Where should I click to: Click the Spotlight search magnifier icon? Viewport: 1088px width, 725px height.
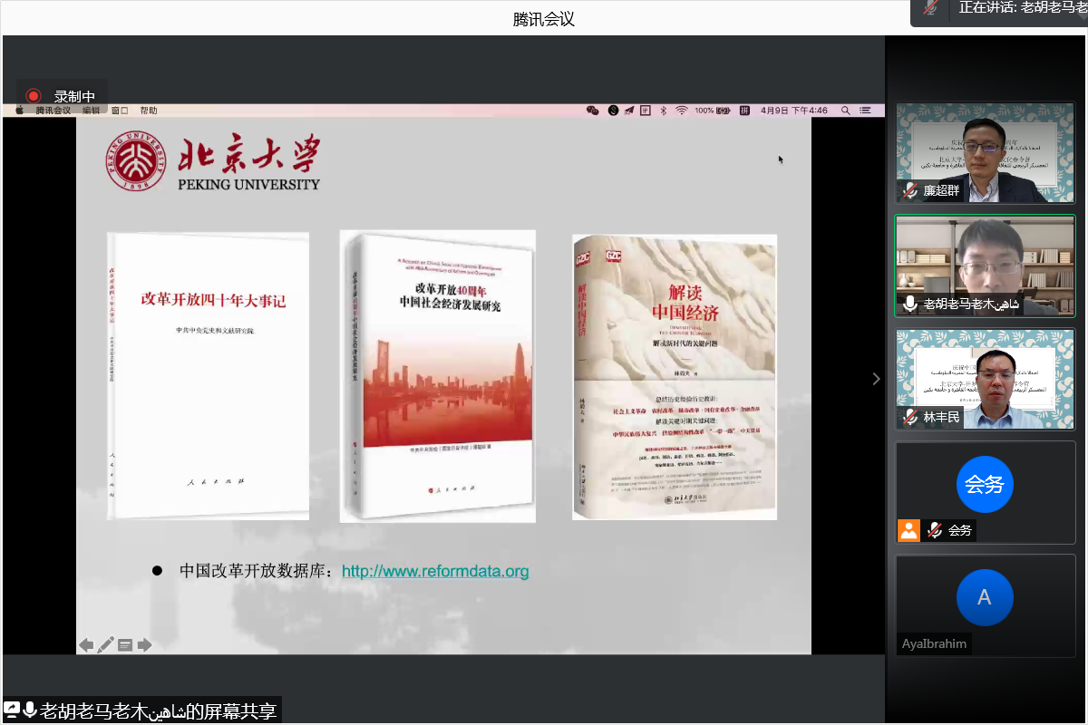[x=845, y=111]
